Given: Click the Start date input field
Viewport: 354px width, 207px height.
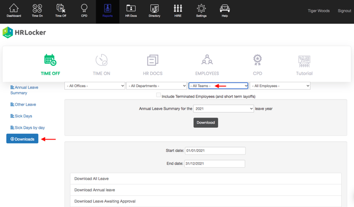Looking at the screenshot, I should click(215, 151).
